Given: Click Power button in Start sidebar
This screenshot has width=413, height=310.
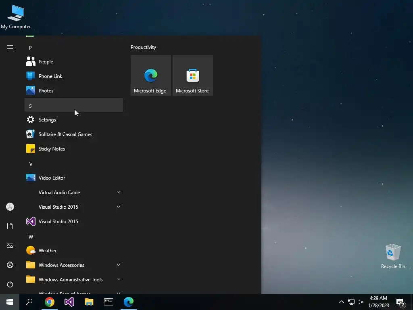Looking at the screenshot, I should click(x=10, y=284).
